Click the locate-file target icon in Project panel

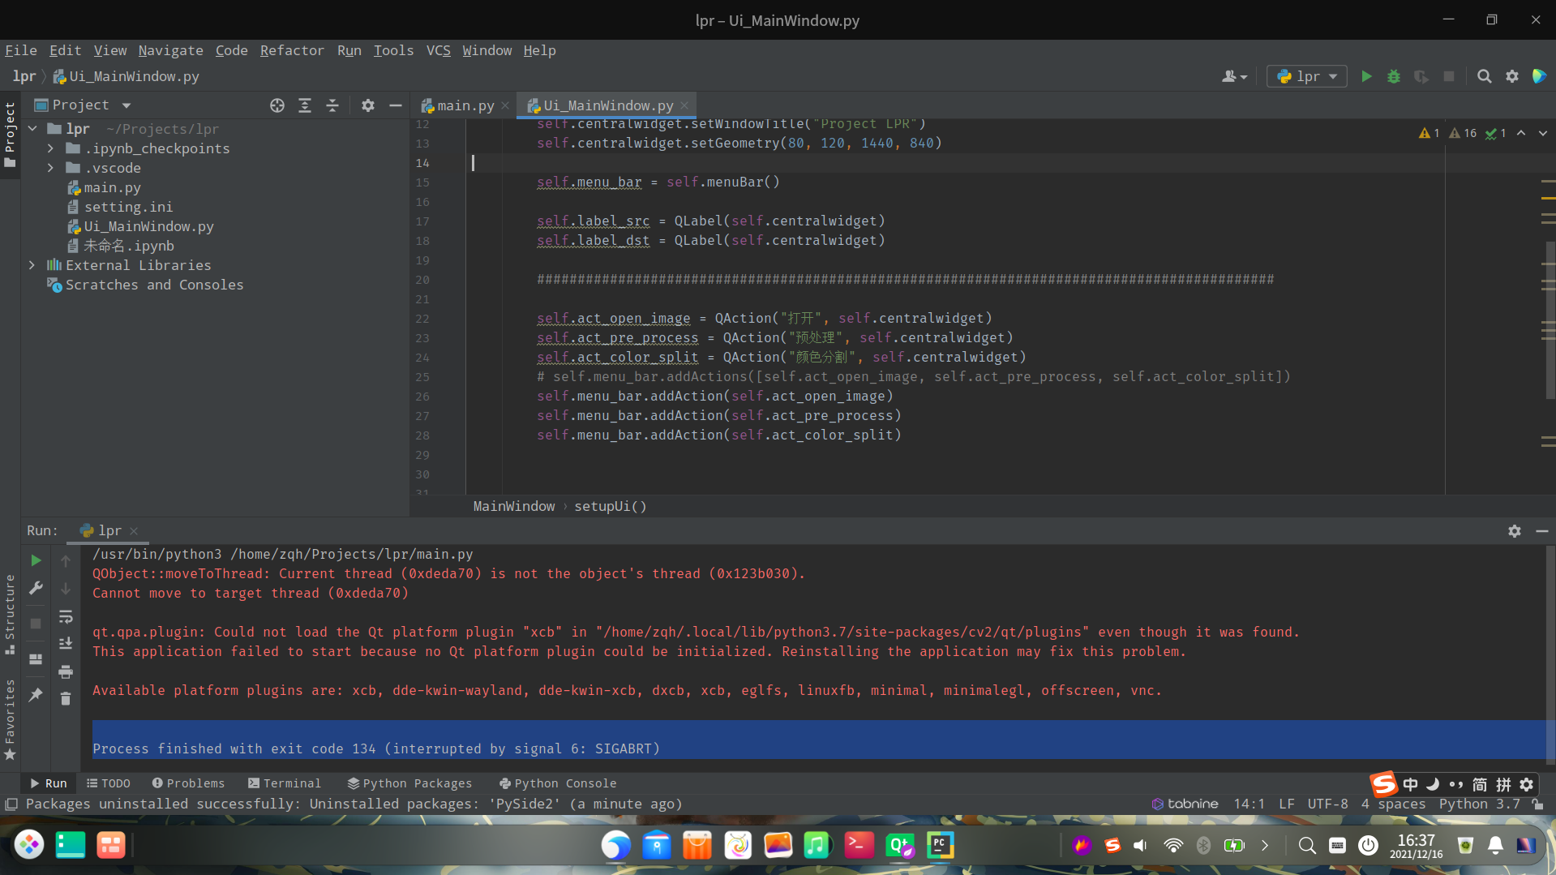[x=277, y=105]
